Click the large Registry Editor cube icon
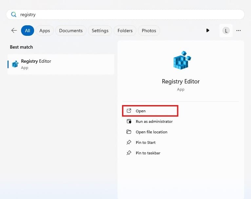This screenshot has width=251, height=199. tap(182, 60)
